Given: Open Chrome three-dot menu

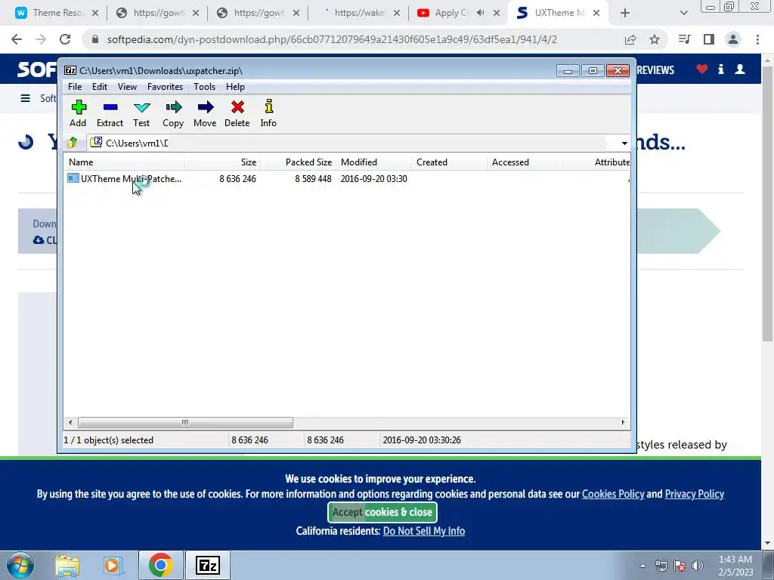Looking at the screenshot, I should click(757, 39).
